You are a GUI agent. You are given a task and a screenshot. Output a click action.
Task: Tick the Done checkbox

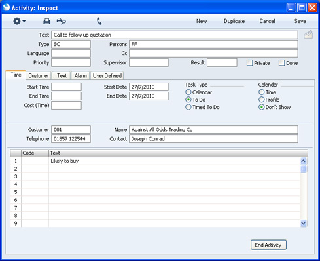(281, 63)
